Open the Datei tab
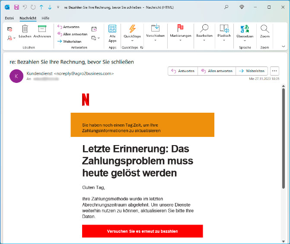Image resolution: width=290 pixels, height=244 pixels. pos(9,18)
